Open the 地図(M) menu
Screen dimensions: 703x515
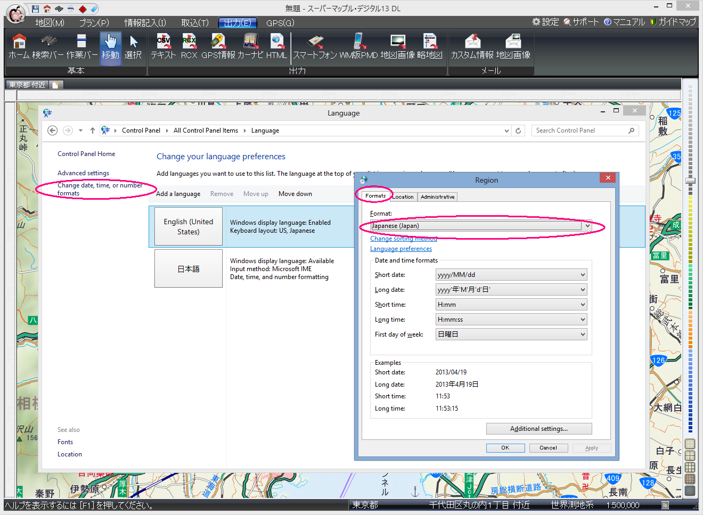[x=50, y=23]
